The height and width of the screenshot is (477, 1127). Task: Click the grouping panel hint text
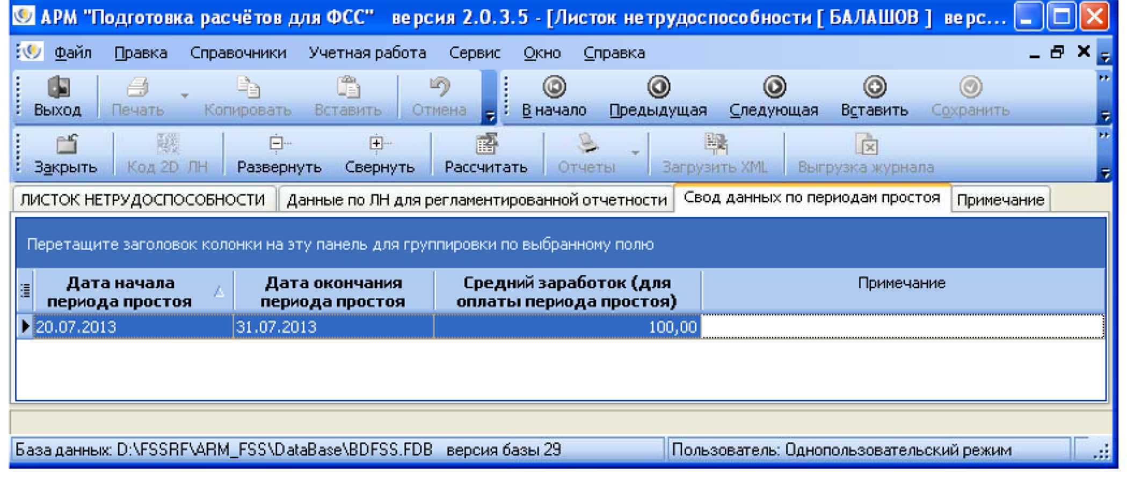click(x=340, y=245)
